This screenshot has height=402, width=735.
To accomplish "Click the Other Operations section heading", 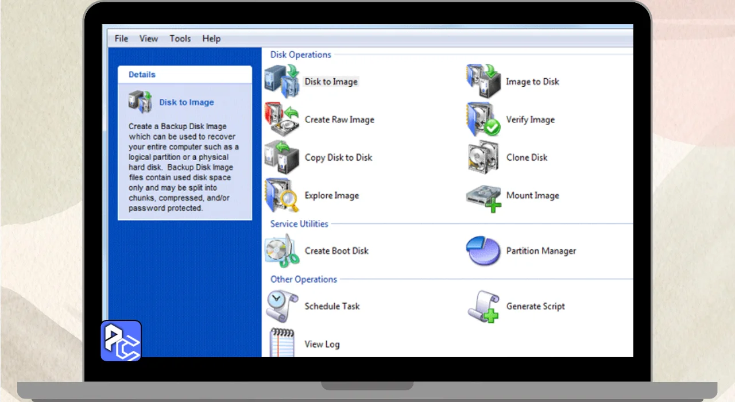I will tap(303, 279).
